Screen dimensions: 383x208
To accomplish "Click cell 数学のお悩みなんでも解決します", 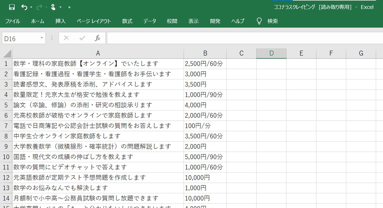I will point(98,188).
